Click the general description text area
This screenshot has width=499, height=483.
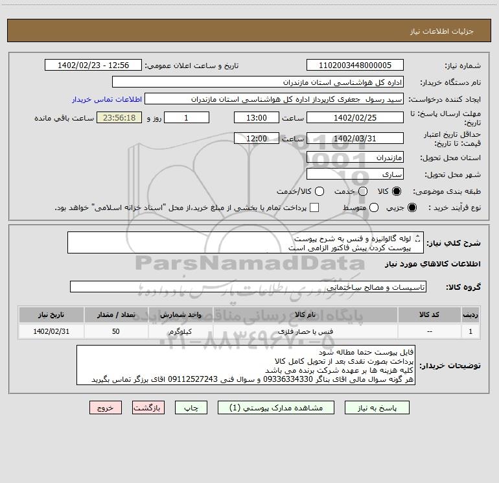click(x=246, y=243)
